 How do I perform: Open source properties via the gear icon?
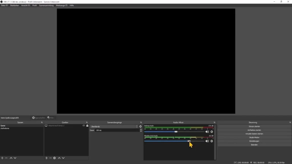click(x=54, y=158)
